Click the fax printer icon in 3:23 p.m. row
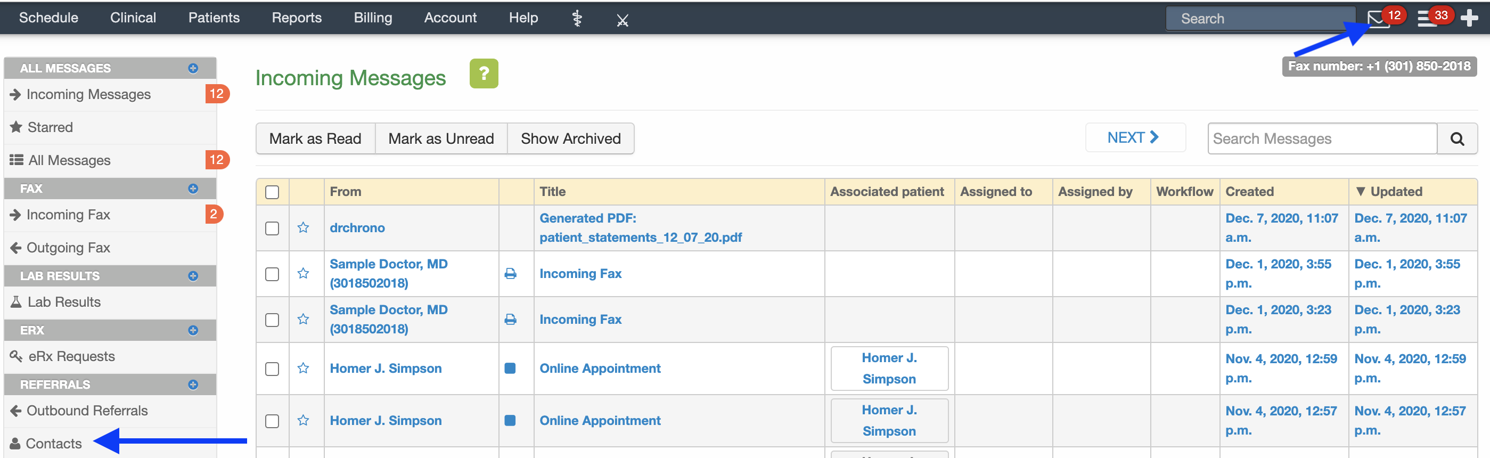This screenshot has height=458, width=1490. [510, 319]
